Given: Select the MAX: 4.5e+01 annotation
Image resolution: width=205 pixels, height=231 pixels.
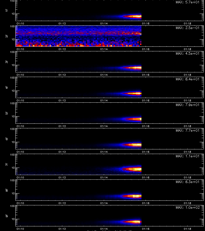Looking at the screenshot, I should [188, 53].
